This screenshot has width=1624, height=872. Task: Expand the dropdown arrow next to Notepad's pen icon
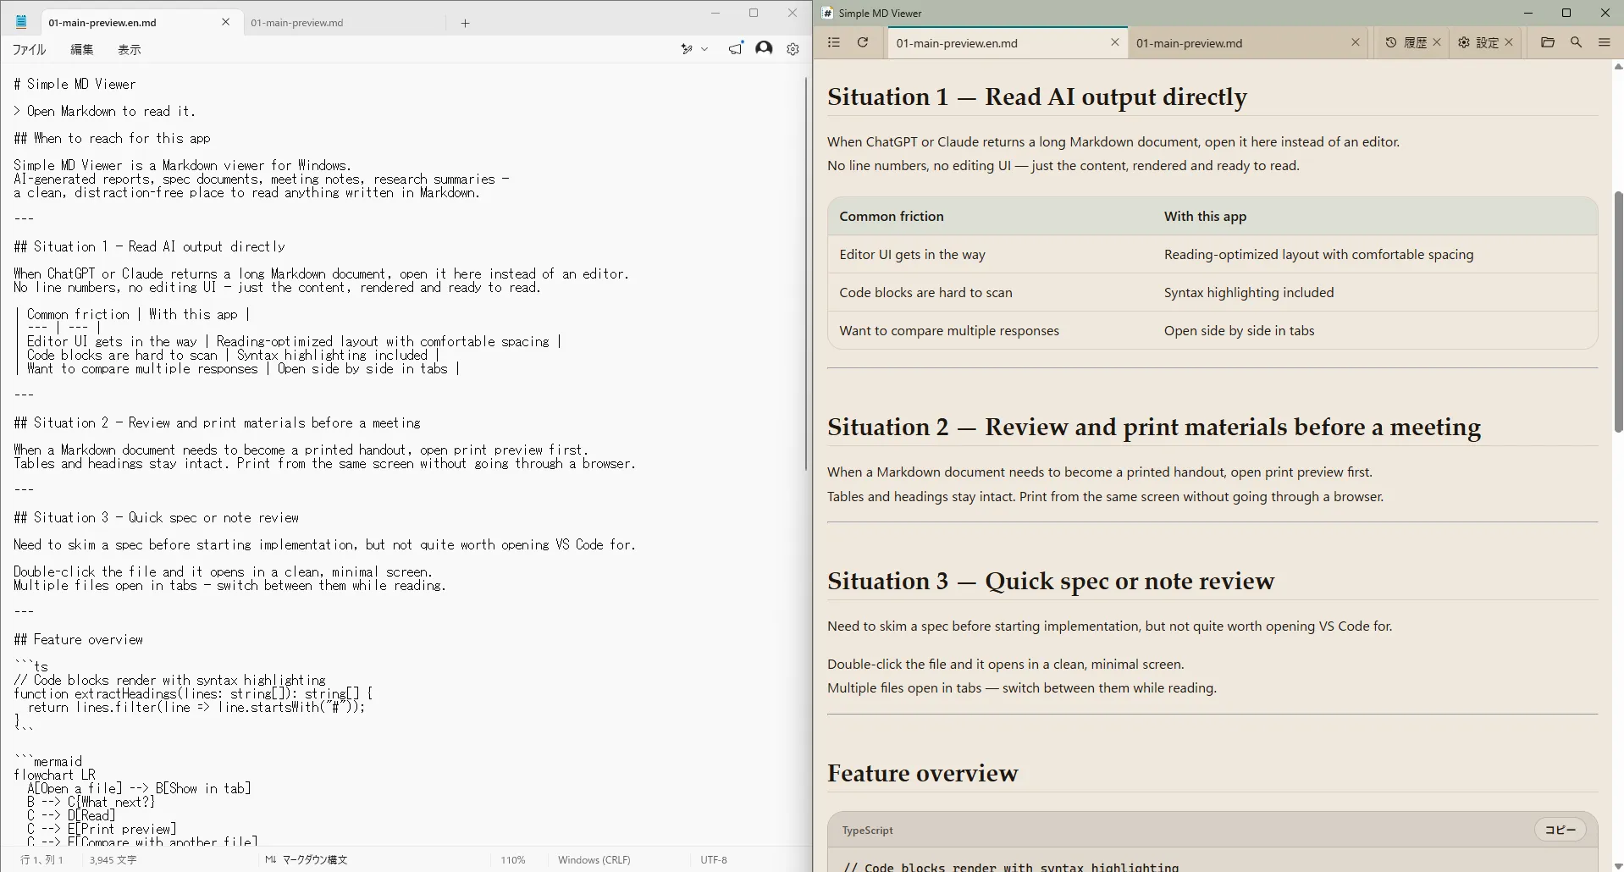pyautogui.click(x=704, y=49)
